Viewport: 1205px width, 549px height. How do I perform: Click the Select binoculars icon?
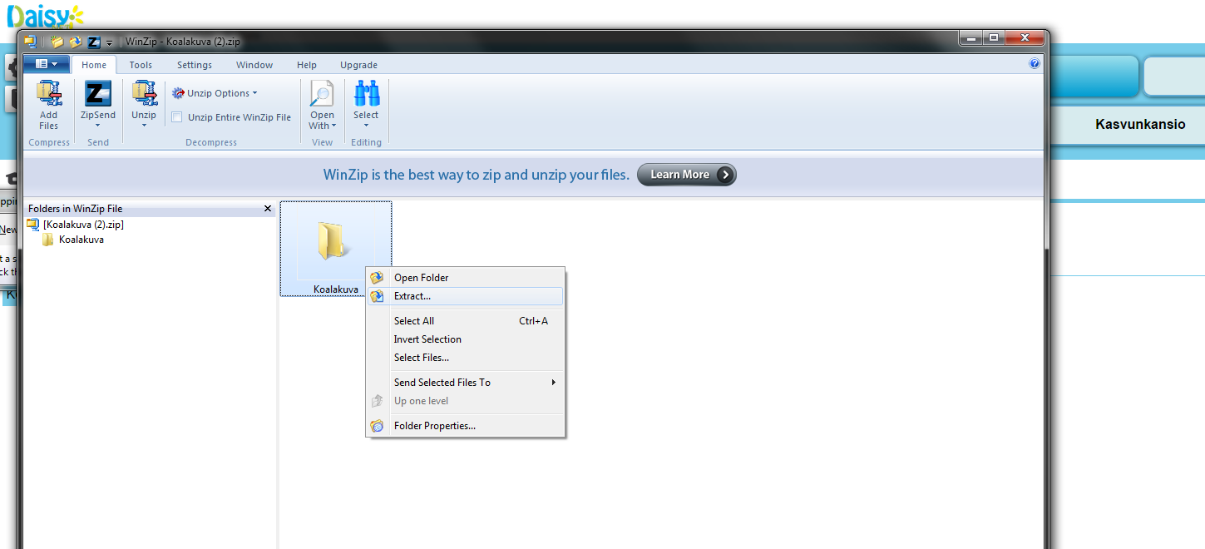click(x=366, y=94)
